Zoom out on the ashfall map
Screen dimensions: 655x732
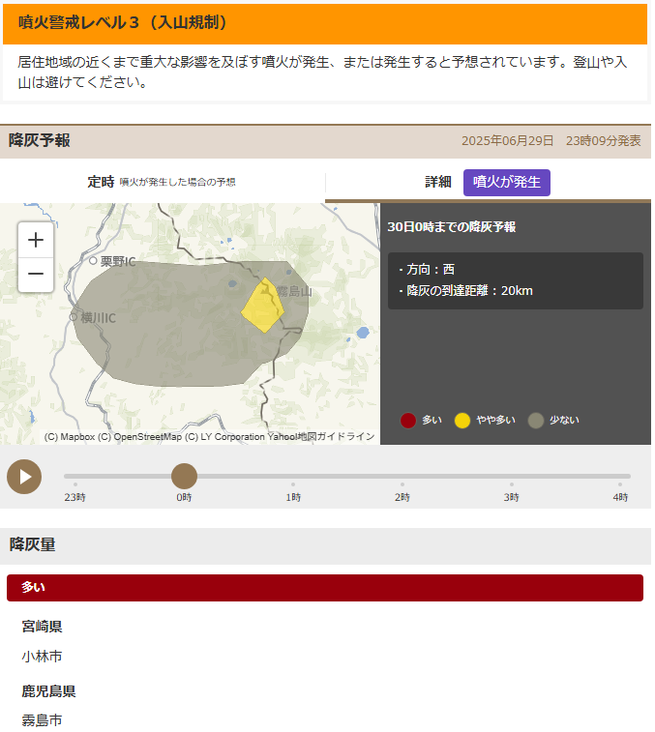36,275
